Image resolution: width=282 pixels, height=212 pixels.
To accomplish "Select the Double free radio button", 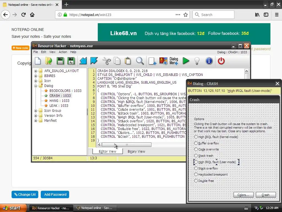I will click(196, 181).
